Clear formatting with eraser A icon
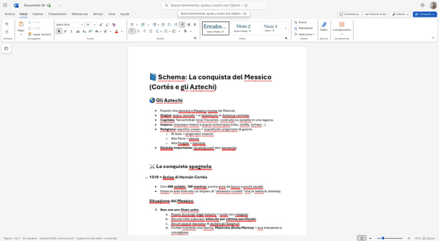The image size is (439, 241). click(114, 24)
